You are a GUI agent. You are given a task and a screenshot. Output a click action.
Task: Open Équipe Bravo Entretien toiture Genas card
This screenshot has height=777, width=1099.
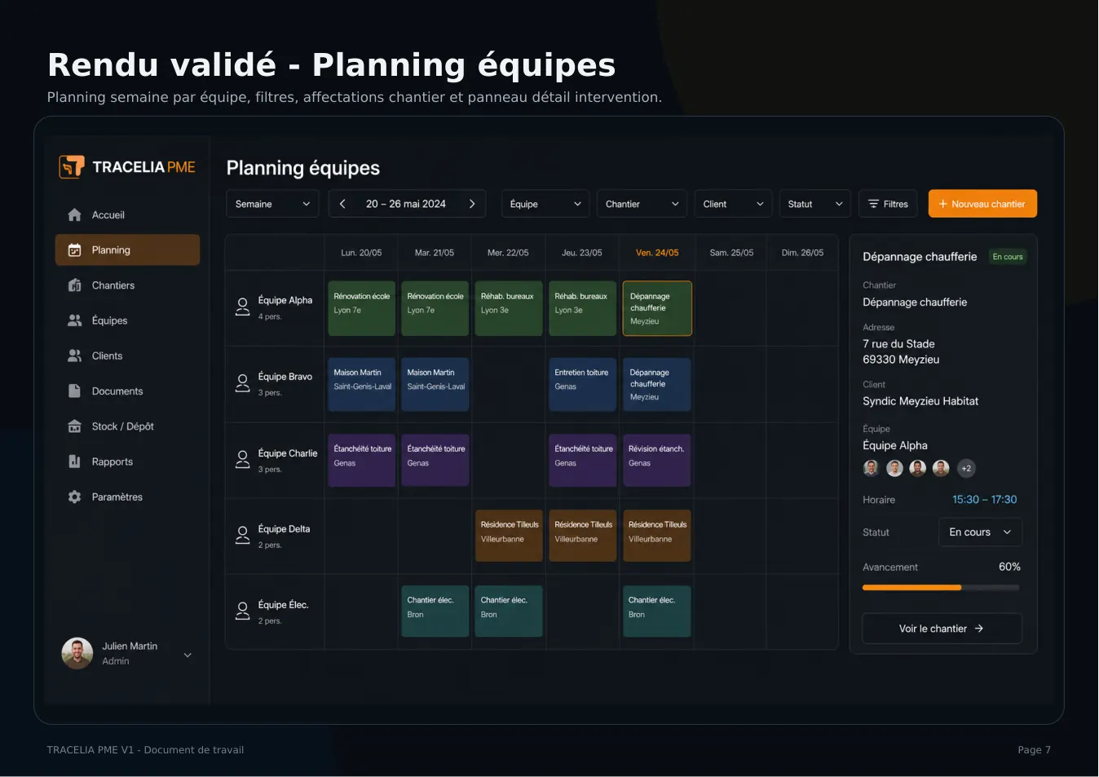click(x=582, y=384)
